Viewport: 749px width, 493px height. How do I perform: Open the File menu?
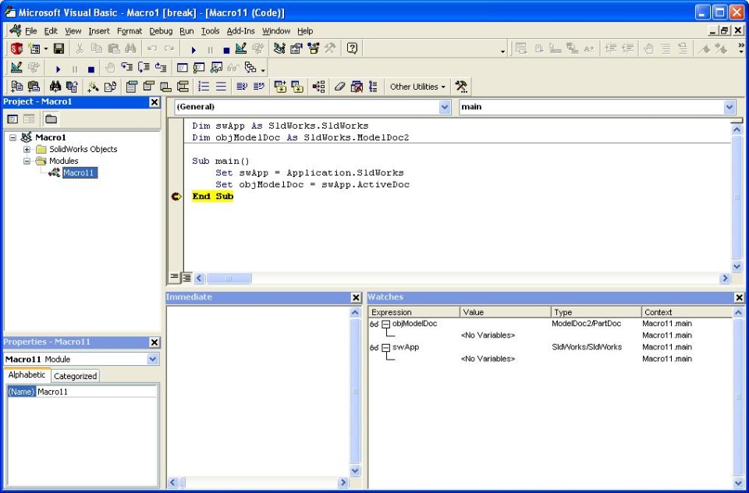pos(30,31)
